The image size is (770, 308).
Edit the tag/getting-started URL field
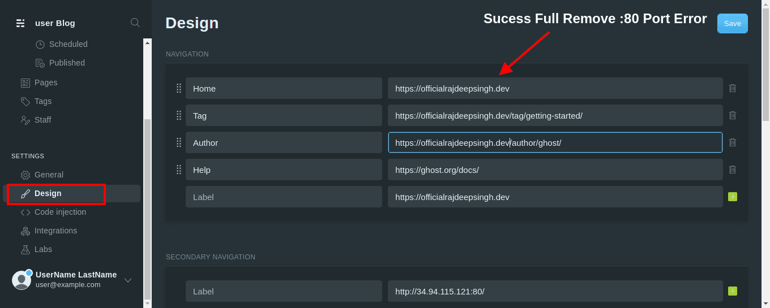555,115
